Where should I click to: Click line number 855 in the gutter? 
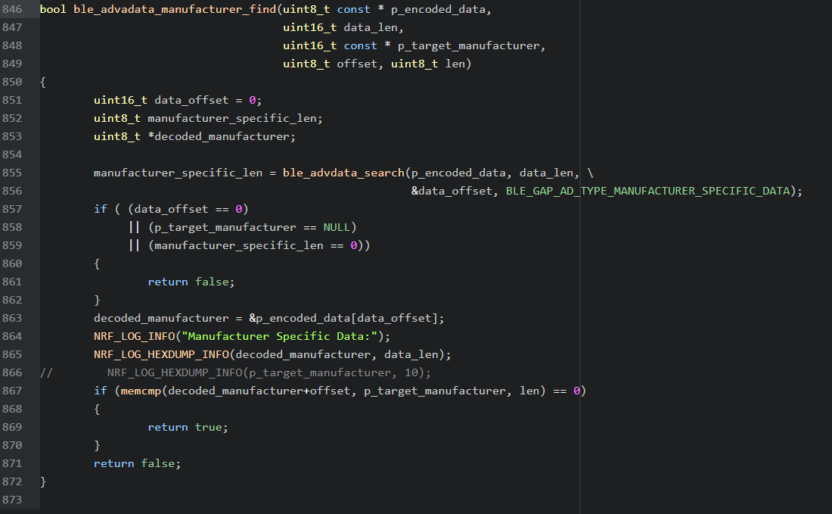coord(13,173)
